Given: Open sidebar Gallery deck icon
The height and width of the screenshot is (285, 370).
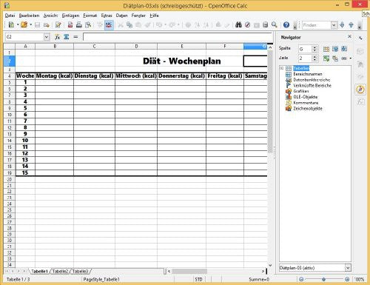Looking at the screenshot, I should pyautogui.click(x=360, y=77).
